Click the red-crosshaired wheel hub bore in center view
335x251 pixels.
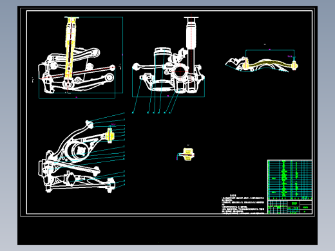point(180,72)
